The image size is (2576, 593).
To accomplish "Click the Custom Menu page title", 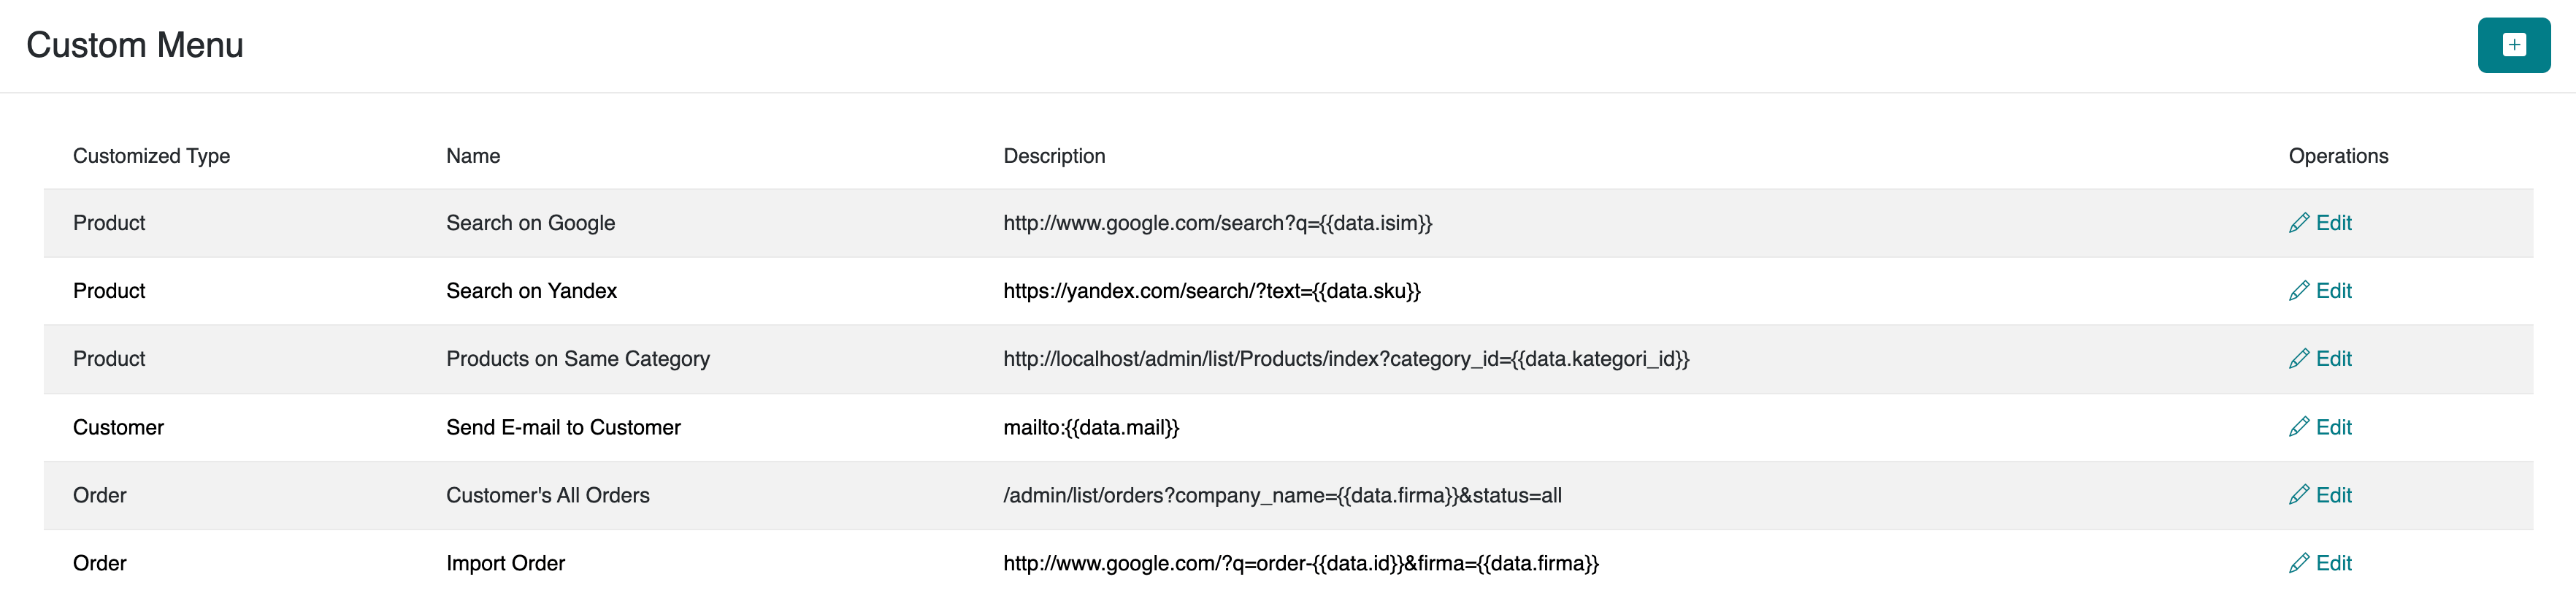I will point(135,45).
